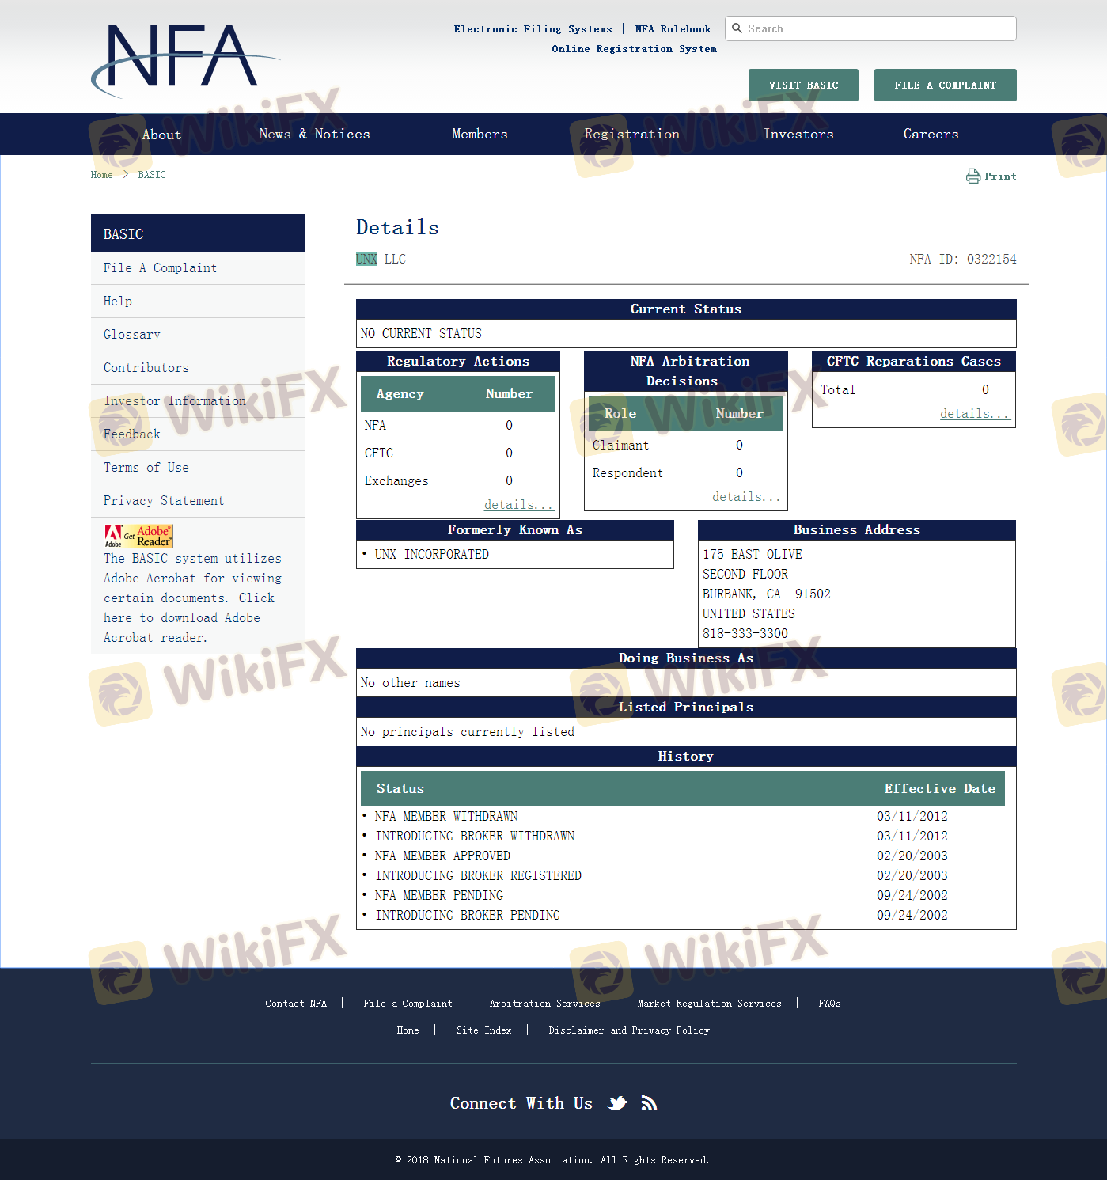The height and width of the screenshot is (1180, 1107).
Task: Open Regulatory Actions details link
Action: [x=518, y=505]
